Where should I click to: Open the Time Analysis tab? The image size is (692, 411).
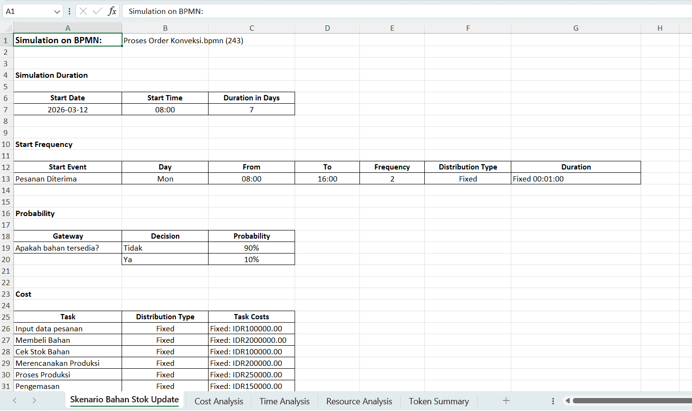(x=284, y=401)
